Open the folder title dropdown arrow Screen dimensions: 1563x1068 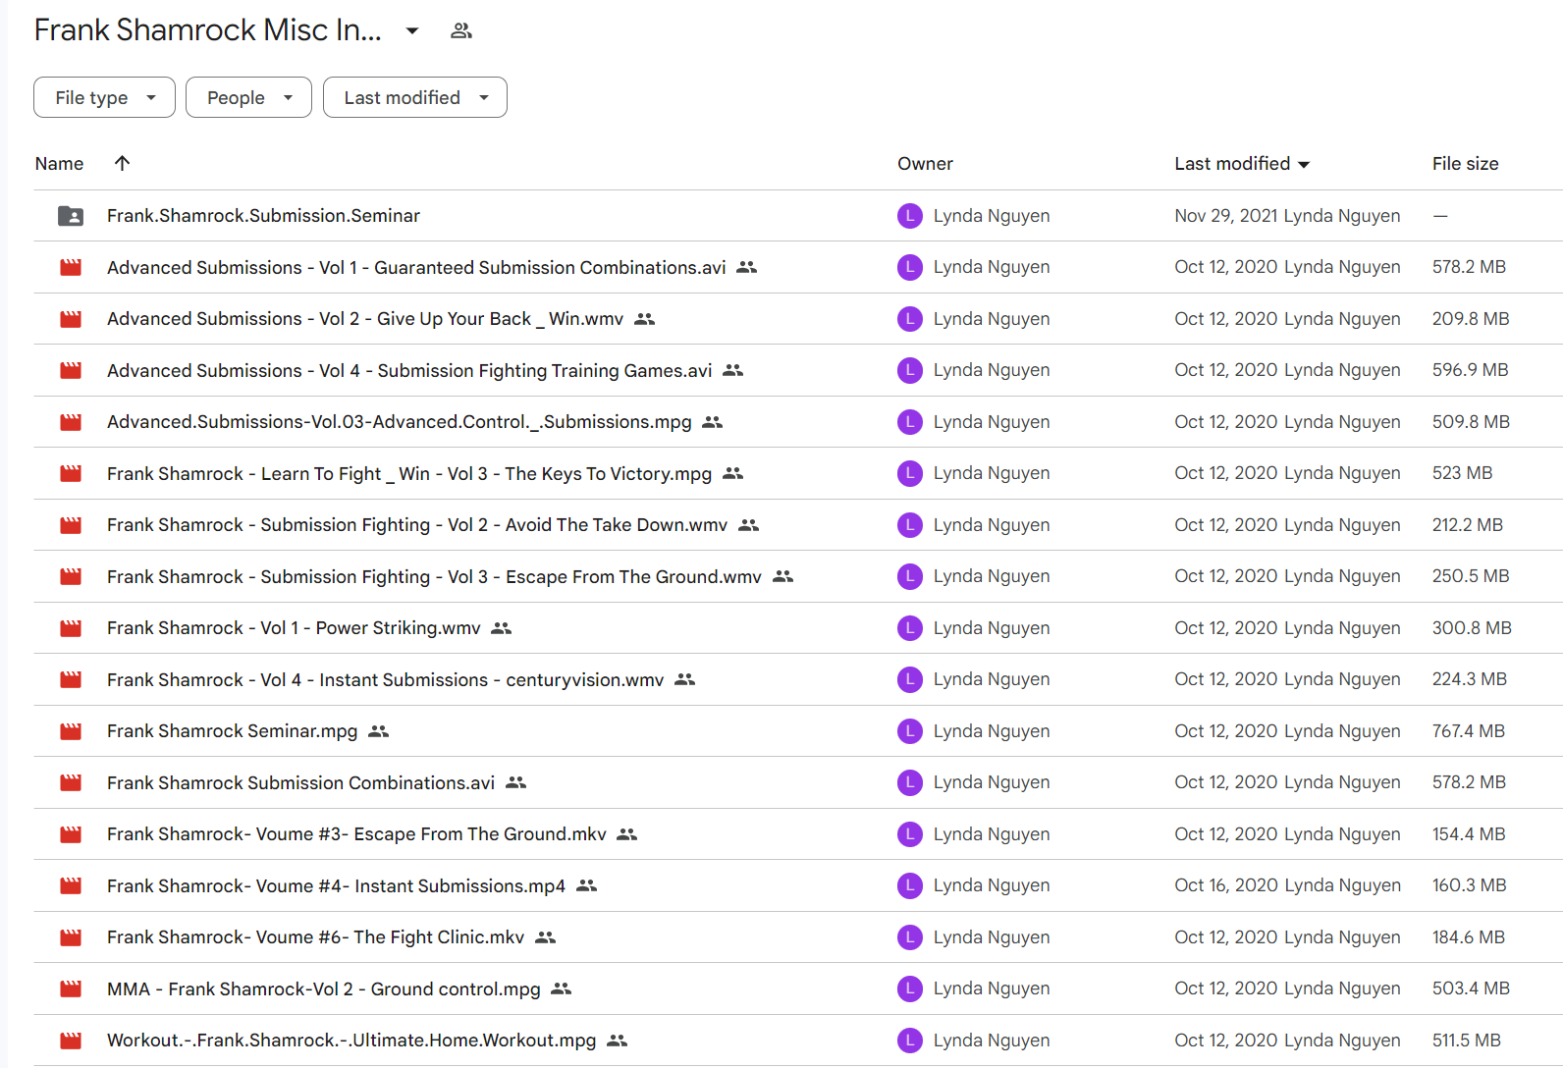coord(412,30)
